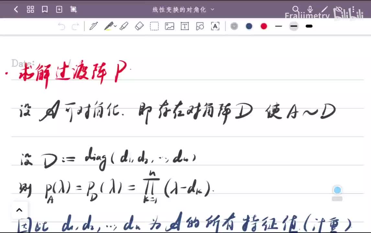
Task: Add a new page
Action: 59,9
